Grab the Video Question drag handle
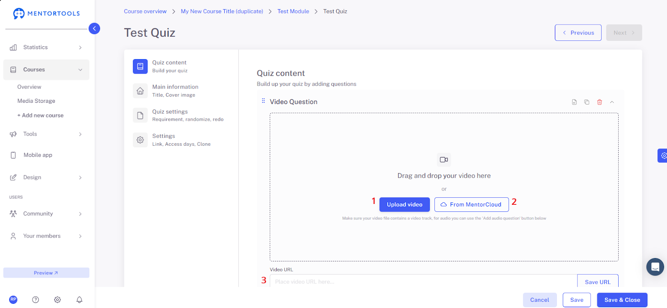667x308 pixels. point(263,101)
